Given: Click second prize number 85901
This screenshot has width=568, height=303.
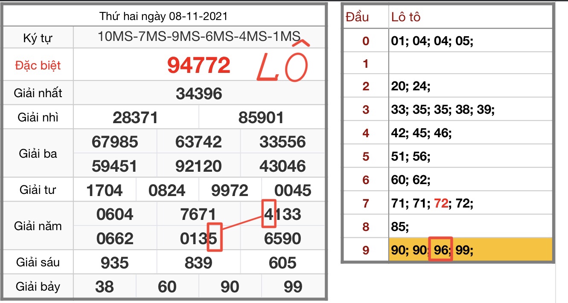Looking at the screenshot, I should [261, 118].
